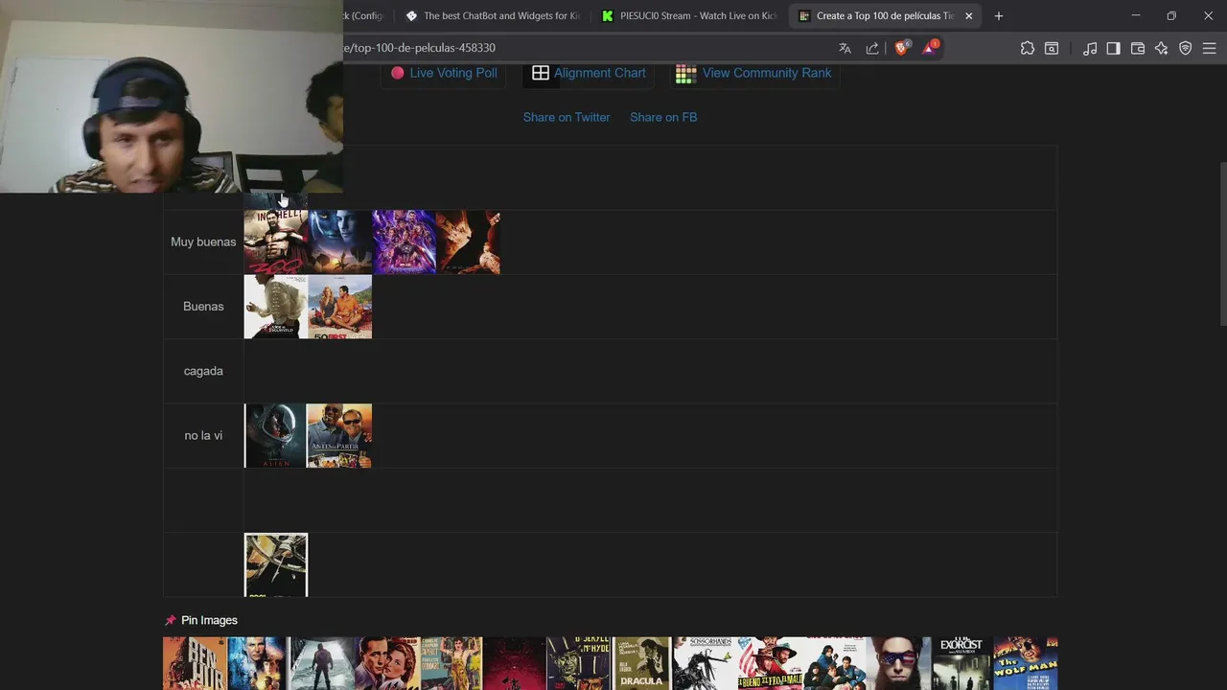Click the tab search icon in toolbar
This screenshot has width=1227, height=690.
click(x=1052, y=48)
